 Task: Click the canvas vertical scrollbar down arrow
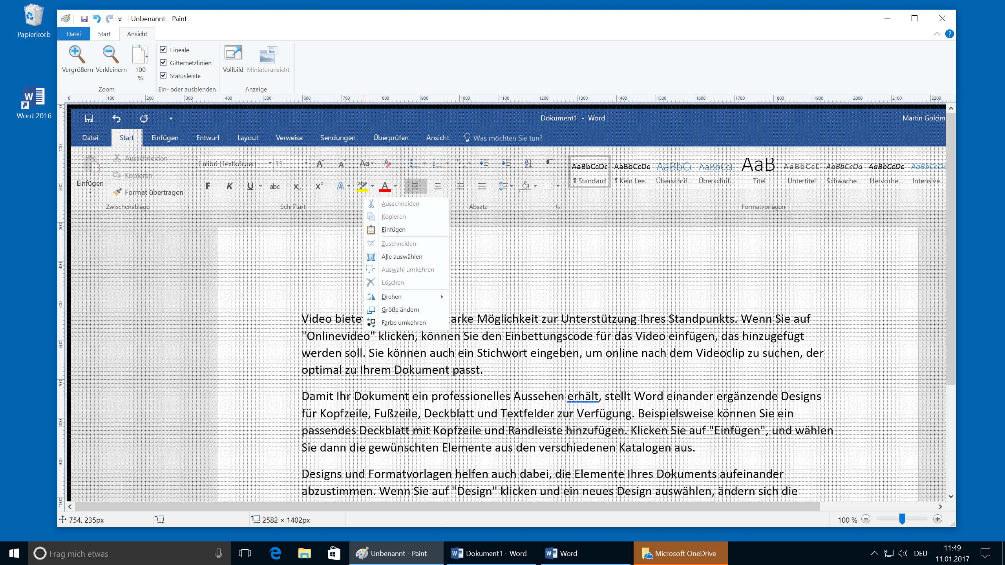coord(951,496)
